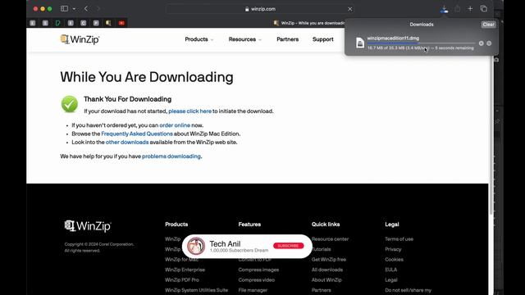Image resolution: width=525 pixels, height=295 pixels.
Task: Open WinZip PDF Pro footer link
Action: [x=182, y=280]
